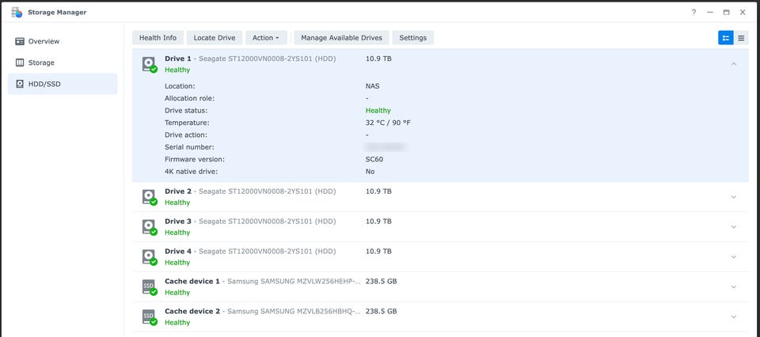Click the Serial number label
This screenshot has width=760, height=337.
click(x=189, y=147)
